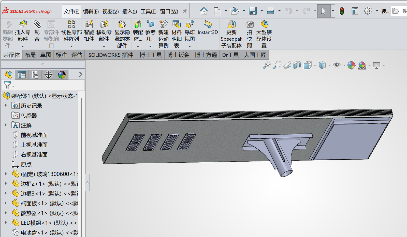Open the 插入(I) menu

point(129,11)
